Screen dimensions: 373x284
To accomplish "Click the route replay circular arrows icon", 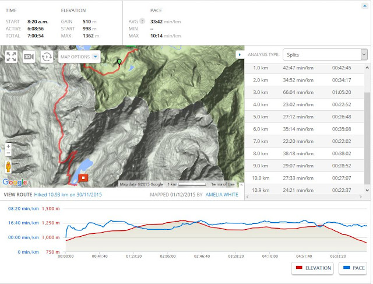I will (47, 57).
